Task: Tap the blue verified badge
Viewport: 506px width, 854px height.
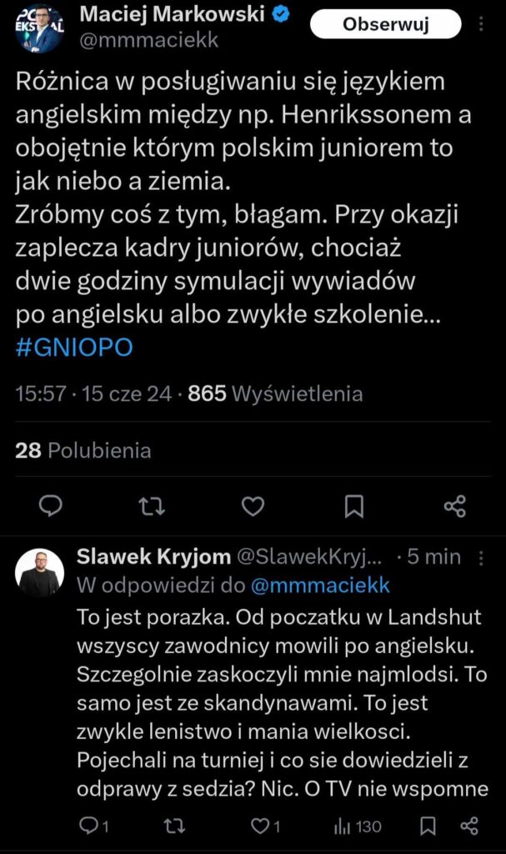Action: tap(282, 14)
